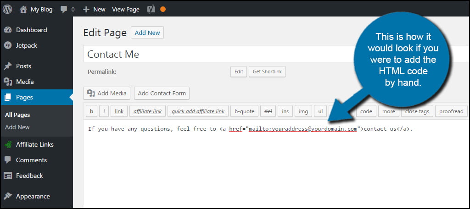Click the Jetpack sidebar icon
470x209 pixels.
click(x=8, y=45)
